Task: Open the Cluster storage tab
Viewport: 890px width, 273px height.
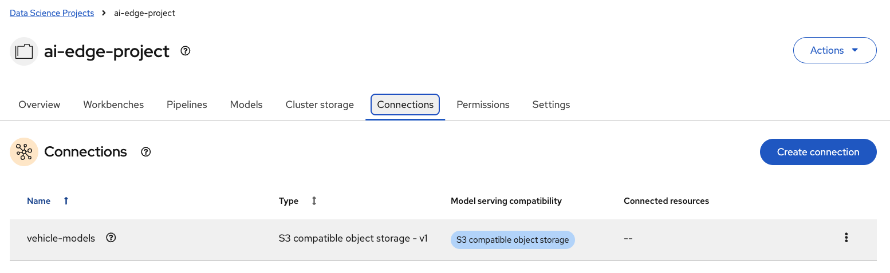Action: pos(320,105)
